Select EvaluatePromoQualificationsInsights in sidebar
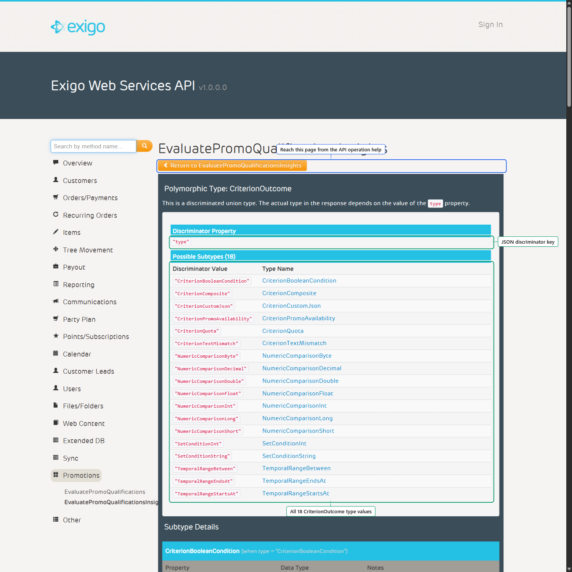 click(x=111, y=502)
